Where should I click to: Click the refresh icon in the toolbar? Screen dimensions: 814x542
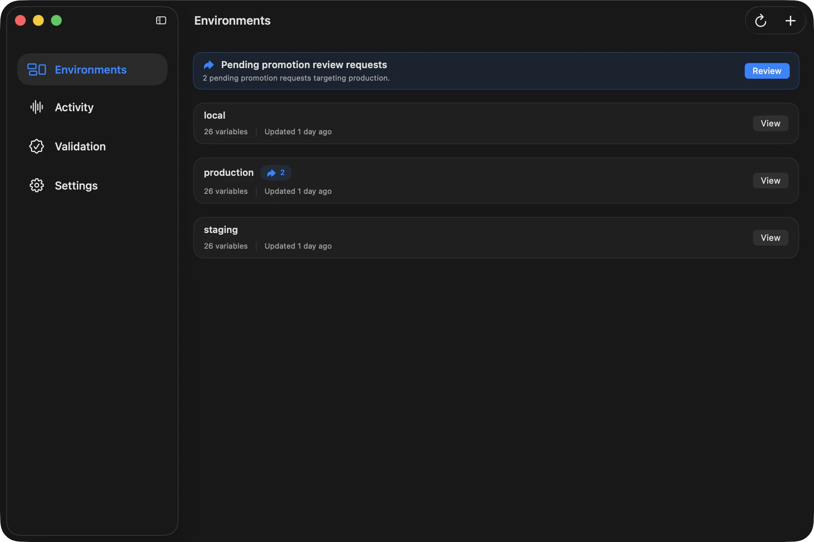[760, 20]
